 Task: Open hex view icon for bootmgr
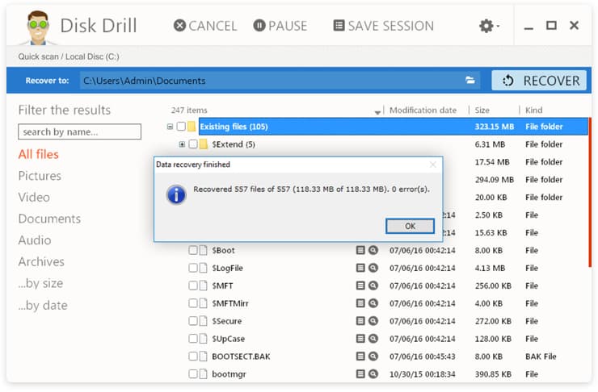coord(360,373)
